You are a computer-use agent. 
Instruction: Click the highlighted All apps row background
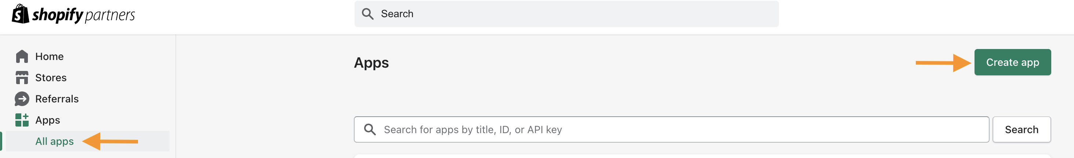pos(88,141)
